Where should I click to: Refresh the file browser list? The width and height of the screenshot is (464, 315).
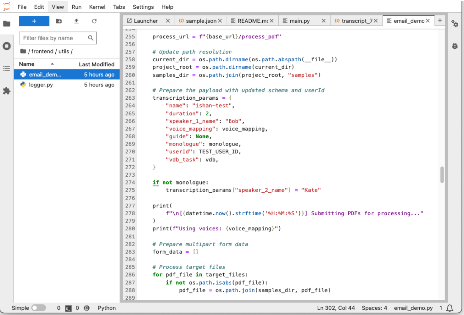[x=94, y=21]
